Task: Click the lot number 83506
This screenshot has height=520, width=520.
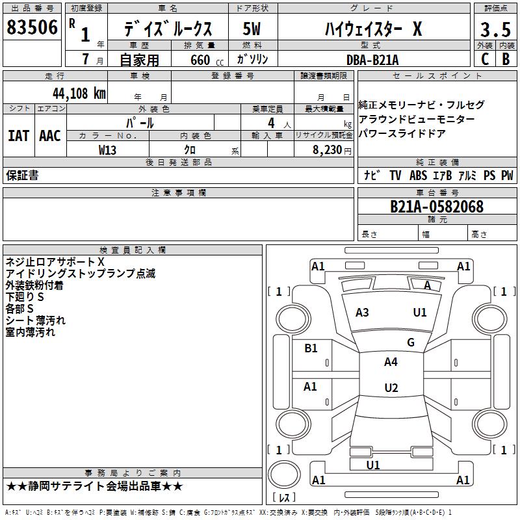Action: (x=32, y=27)
